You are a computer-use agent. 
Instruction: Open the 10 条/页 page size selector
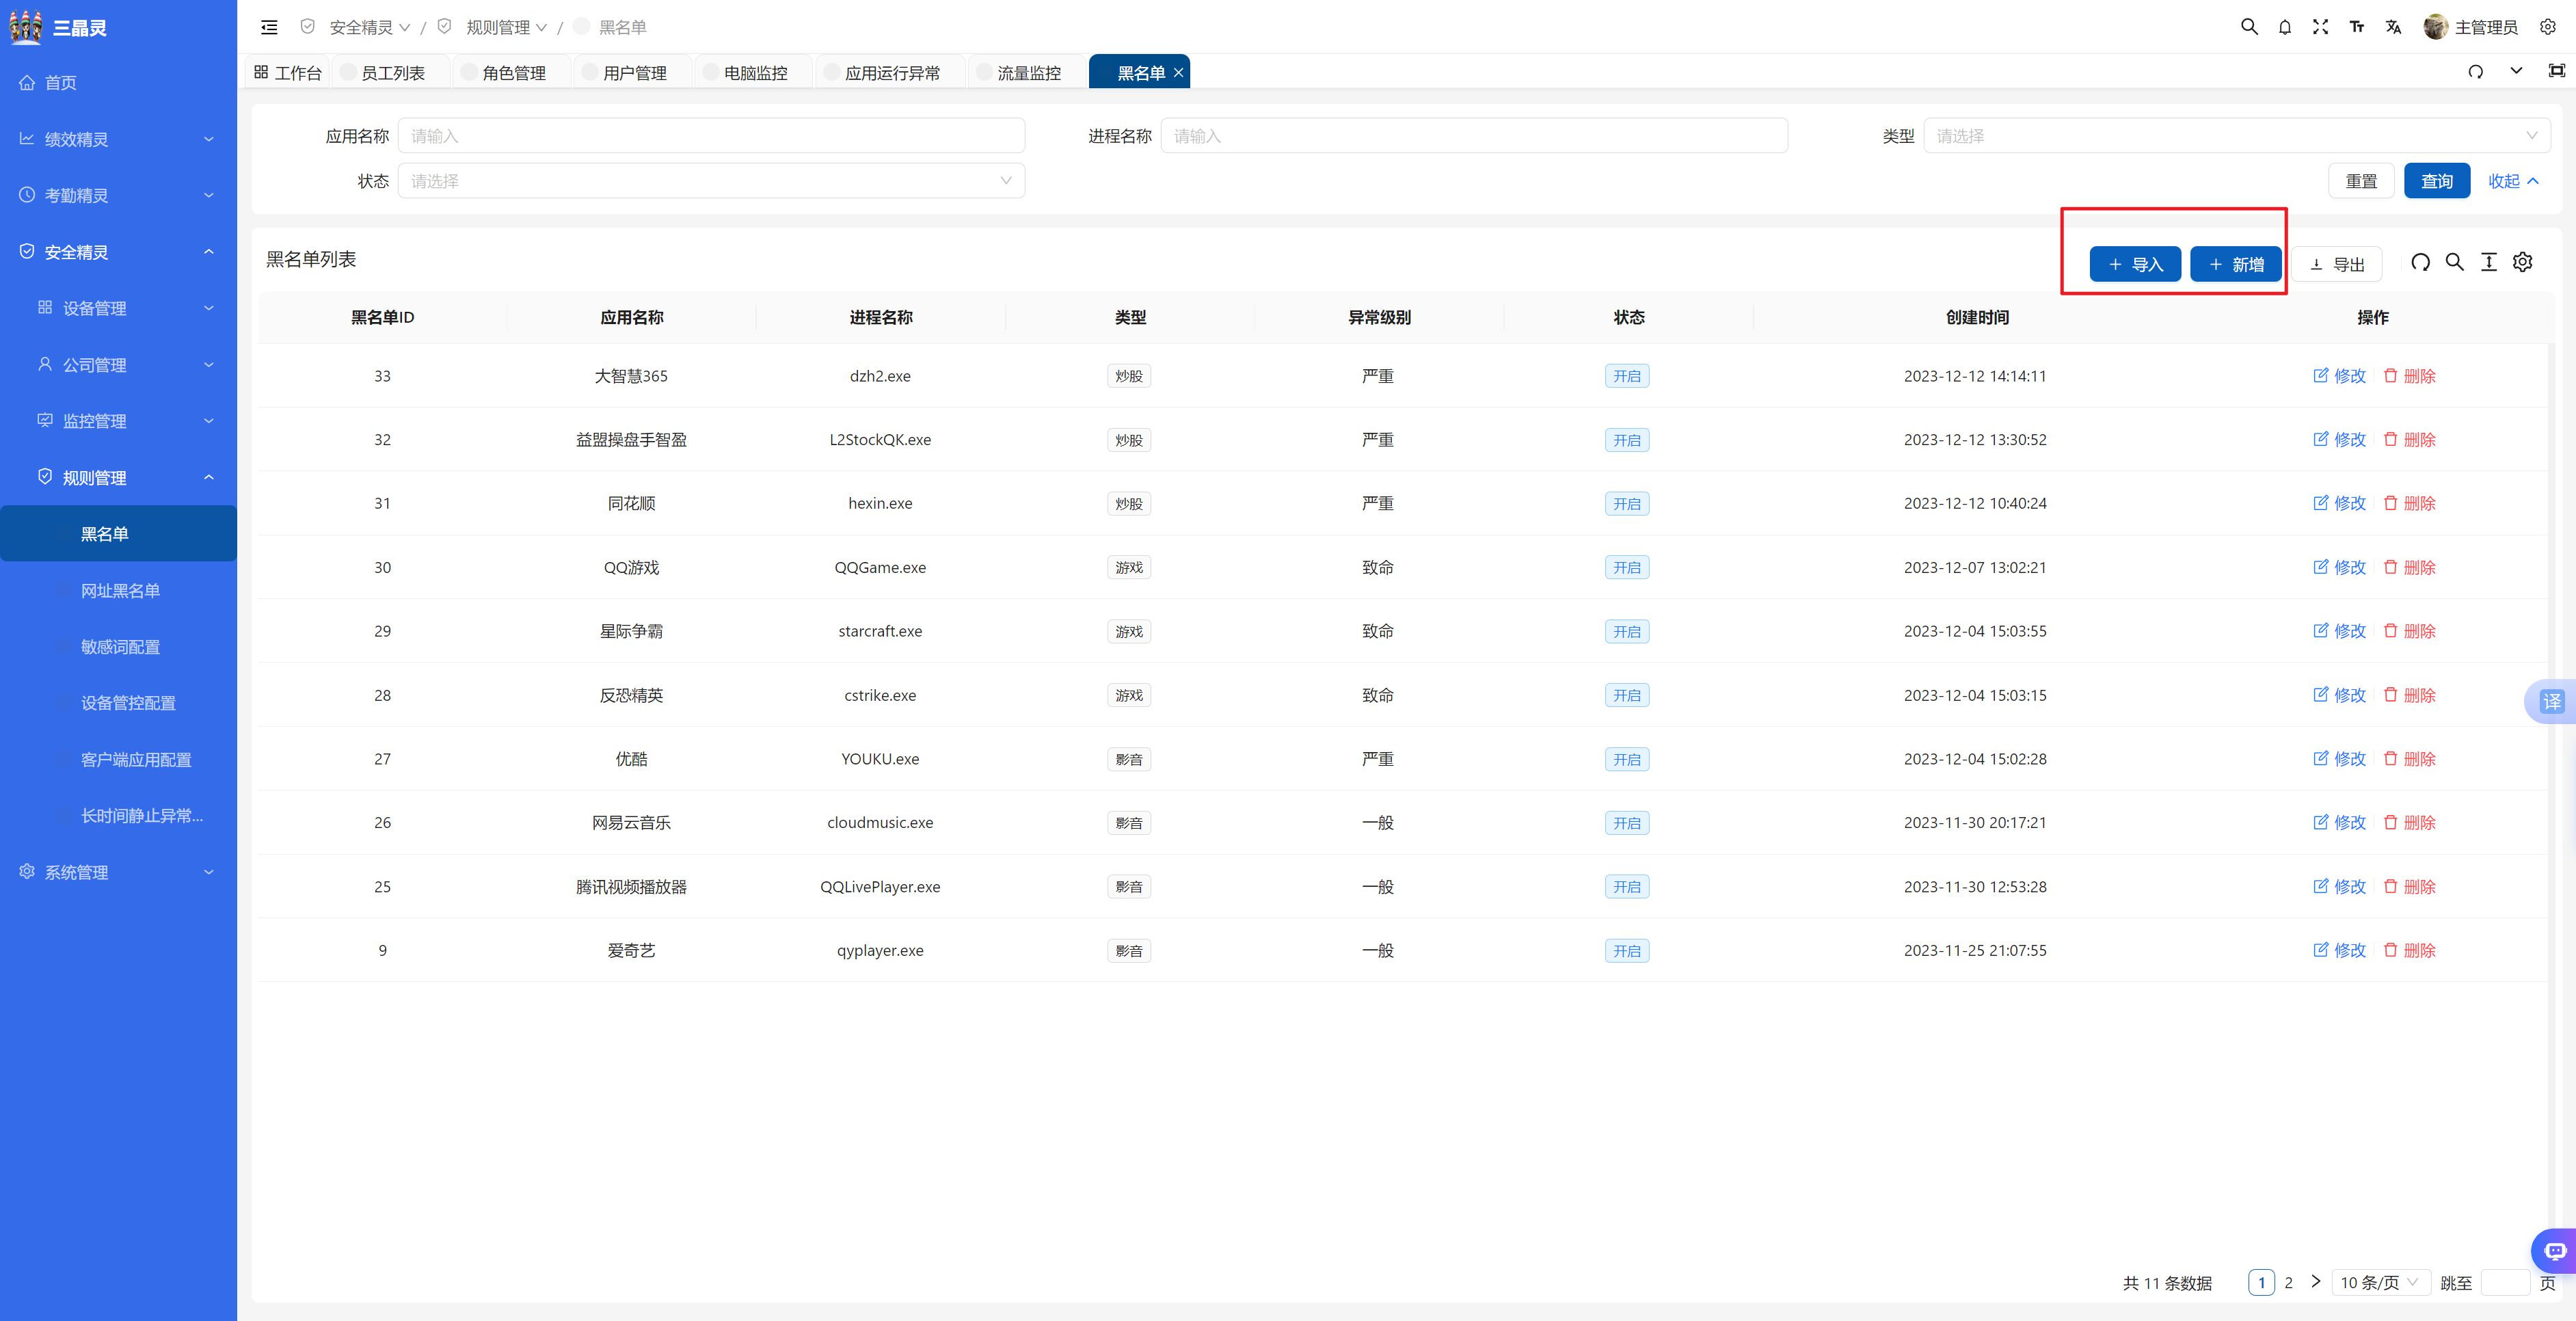tap(2379, 1282)
